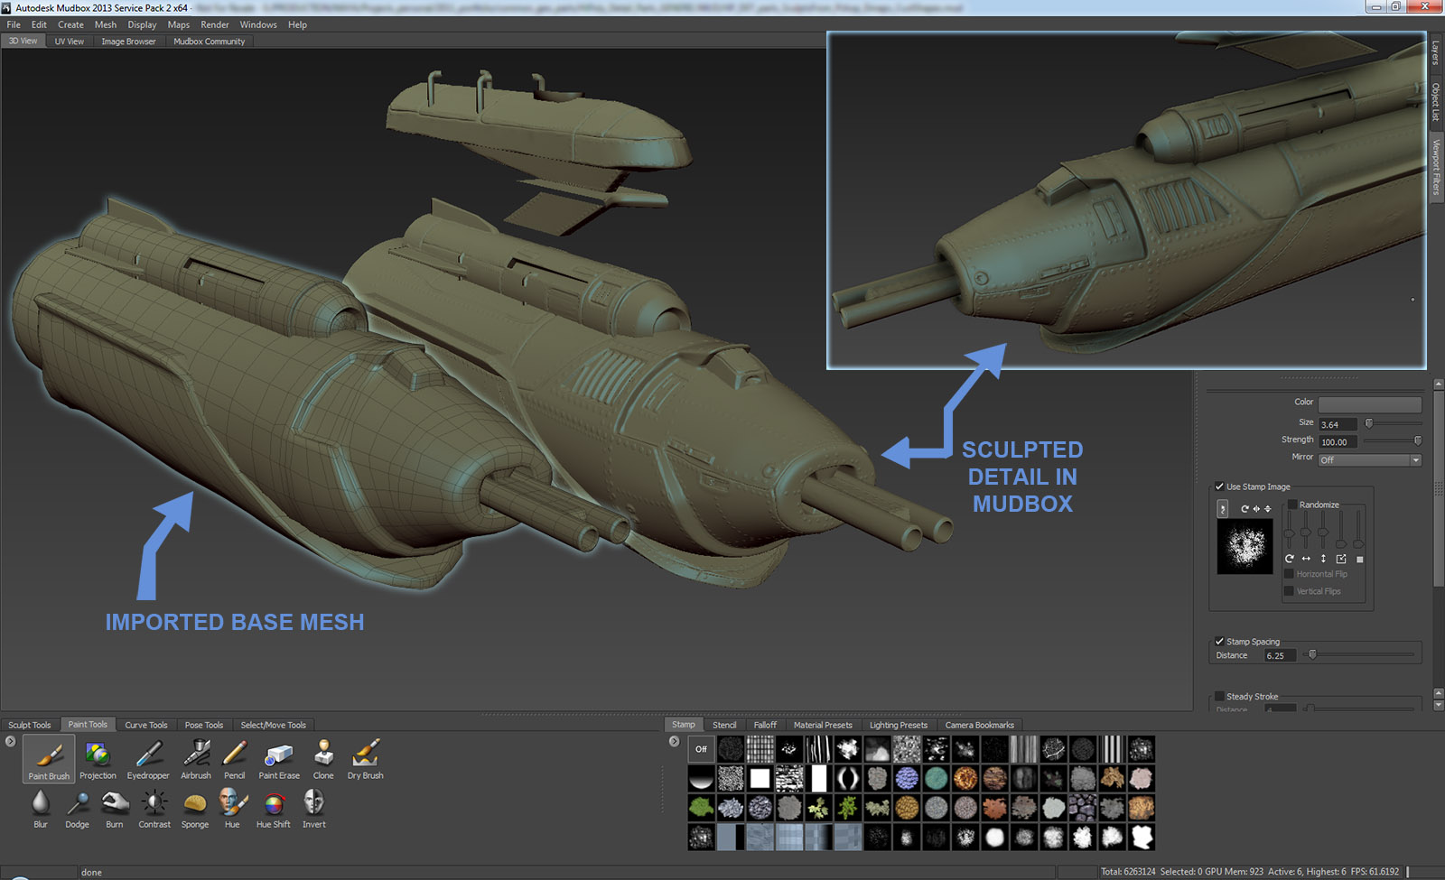Screen dimensions: 1445x880
Task: Click the current stamp image preview
Action: click(1245, 546)
